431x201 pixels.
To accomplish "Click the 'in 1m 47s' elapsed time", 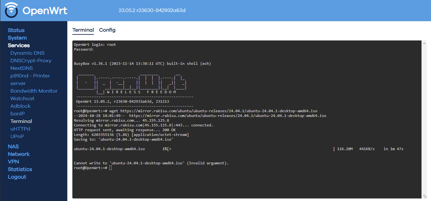I will click(x=394, y=149).
